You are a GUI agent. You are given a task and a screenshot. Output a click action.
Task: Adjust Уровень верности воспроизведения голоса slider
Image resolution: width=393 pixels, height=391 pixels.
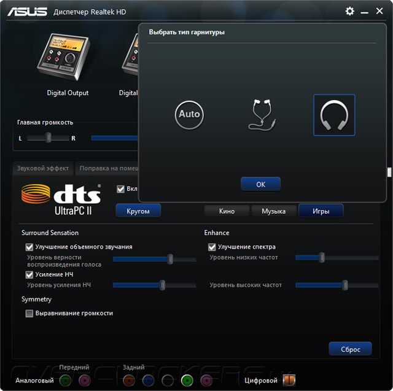tap(154, 259)
